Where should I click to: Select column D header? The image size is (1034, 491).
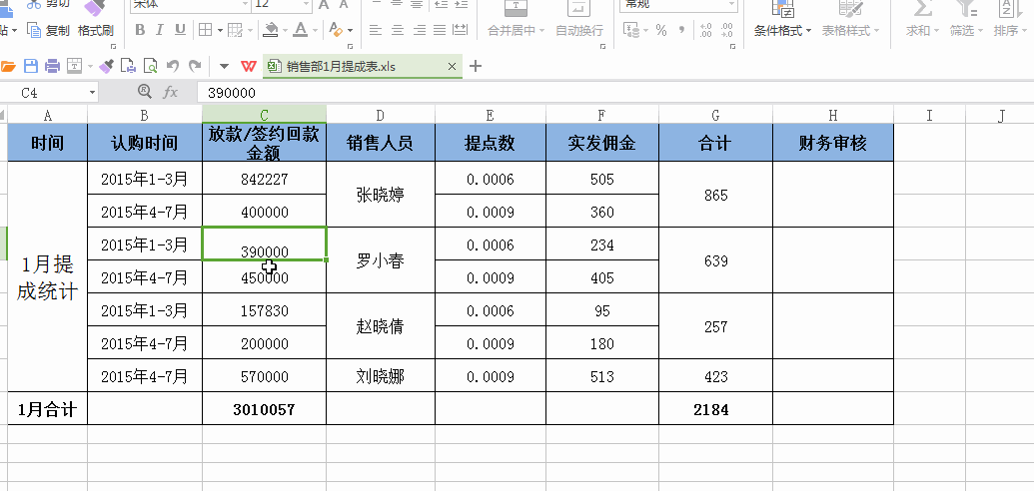click(x=381, y=116)
